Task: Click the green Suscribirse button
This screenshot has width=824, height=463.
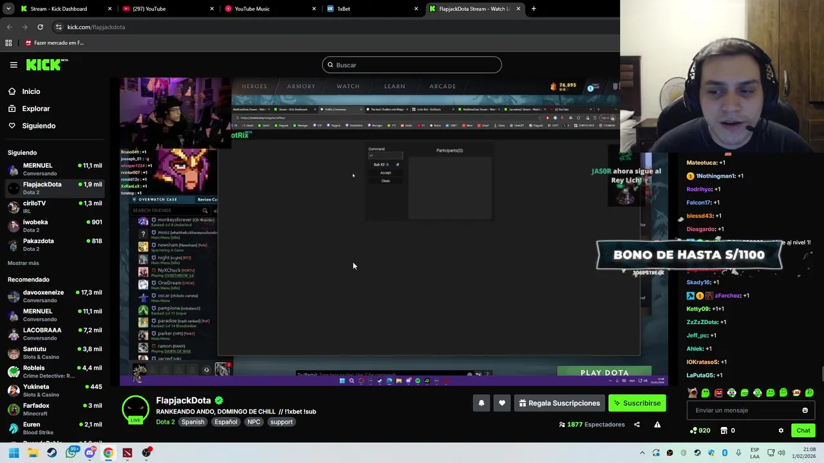Action: pos(637,403)
